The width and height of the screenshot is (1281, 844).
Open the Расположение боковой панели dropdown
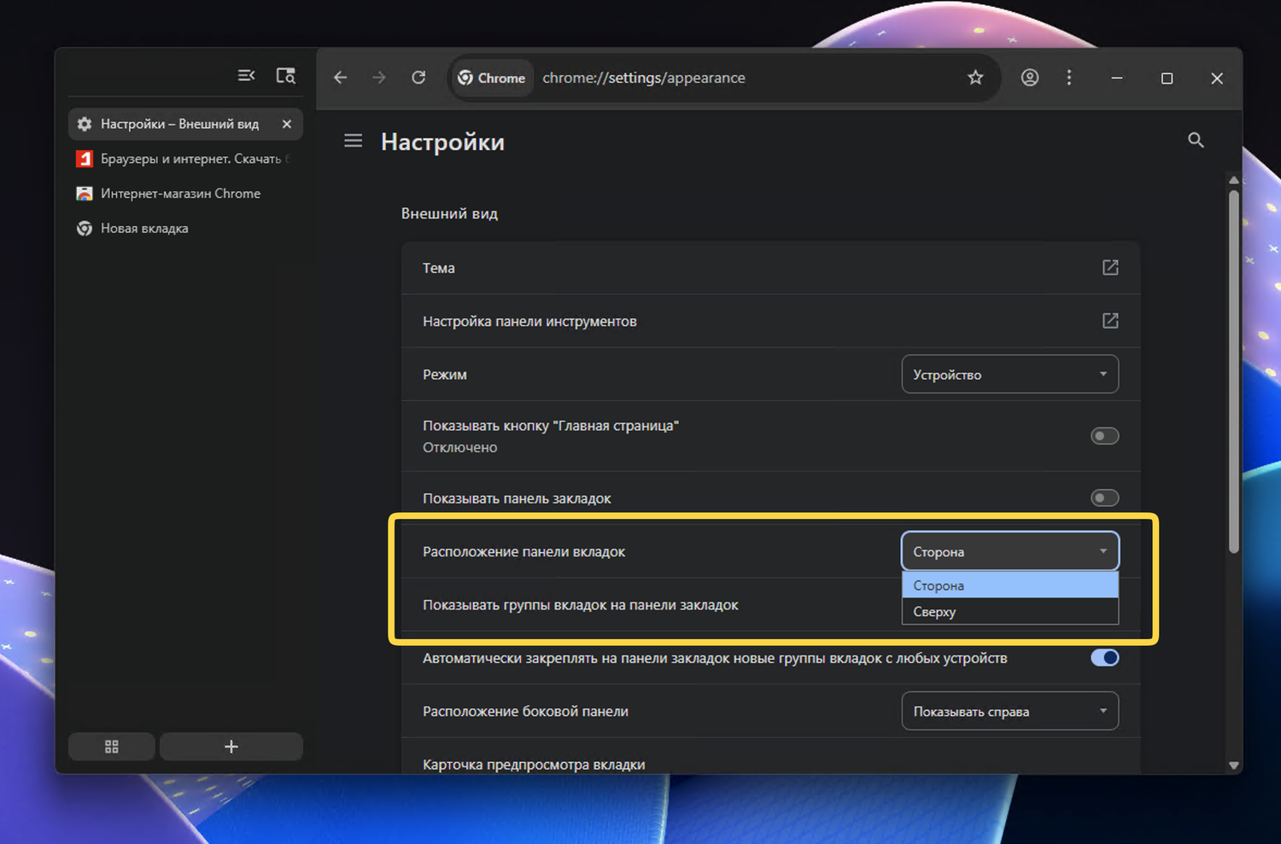point(1010,712)
